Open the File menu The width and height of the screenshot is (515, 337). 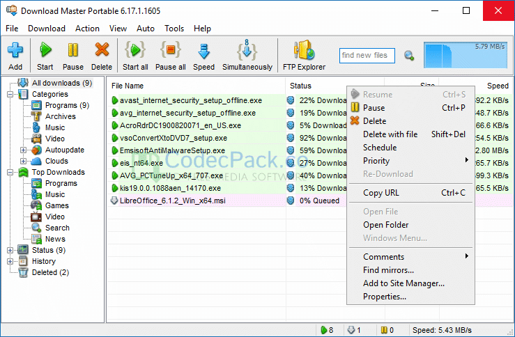12,29
